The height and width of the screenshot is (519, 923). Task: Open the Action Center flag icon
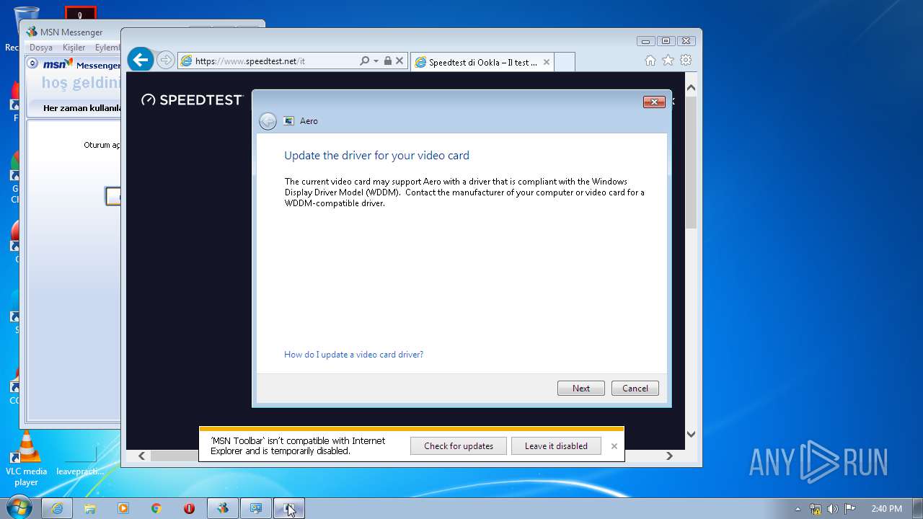850,509
